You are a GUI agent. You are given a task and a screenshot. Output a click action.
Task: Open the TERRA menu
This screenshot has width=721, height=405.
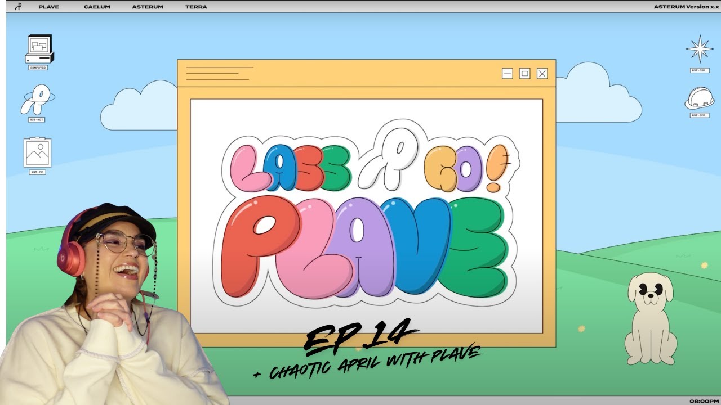pos(196,7)
